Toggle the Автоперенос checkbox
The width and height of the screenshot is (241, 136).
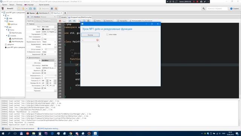coord(43,39)
